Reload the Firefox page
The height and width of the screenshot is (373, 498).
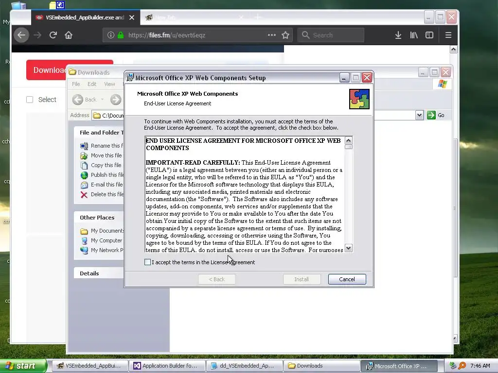click(53, 35)
